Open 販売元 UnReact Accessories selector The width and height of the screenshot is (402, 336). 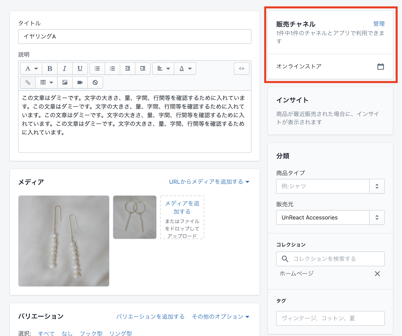click(330, 218)
